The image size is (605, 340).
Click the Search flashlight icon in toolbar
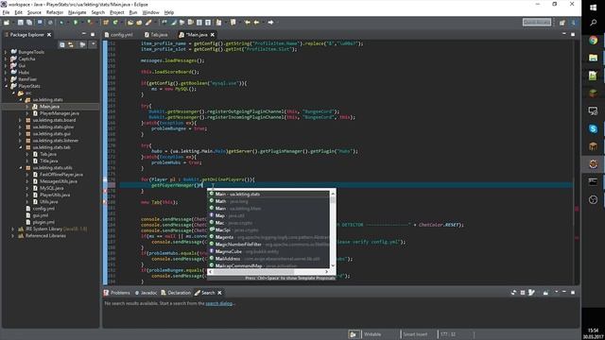pos(148,23)
